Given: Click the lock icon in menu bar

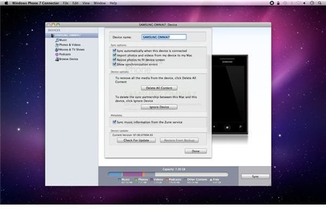Looking at the screenshot, I should click(x=278, y=3).
